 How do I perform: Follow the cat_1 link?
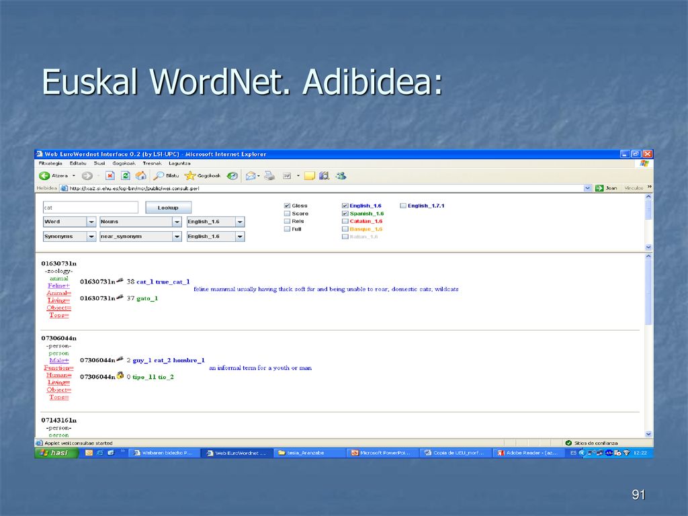click(145, 282)
